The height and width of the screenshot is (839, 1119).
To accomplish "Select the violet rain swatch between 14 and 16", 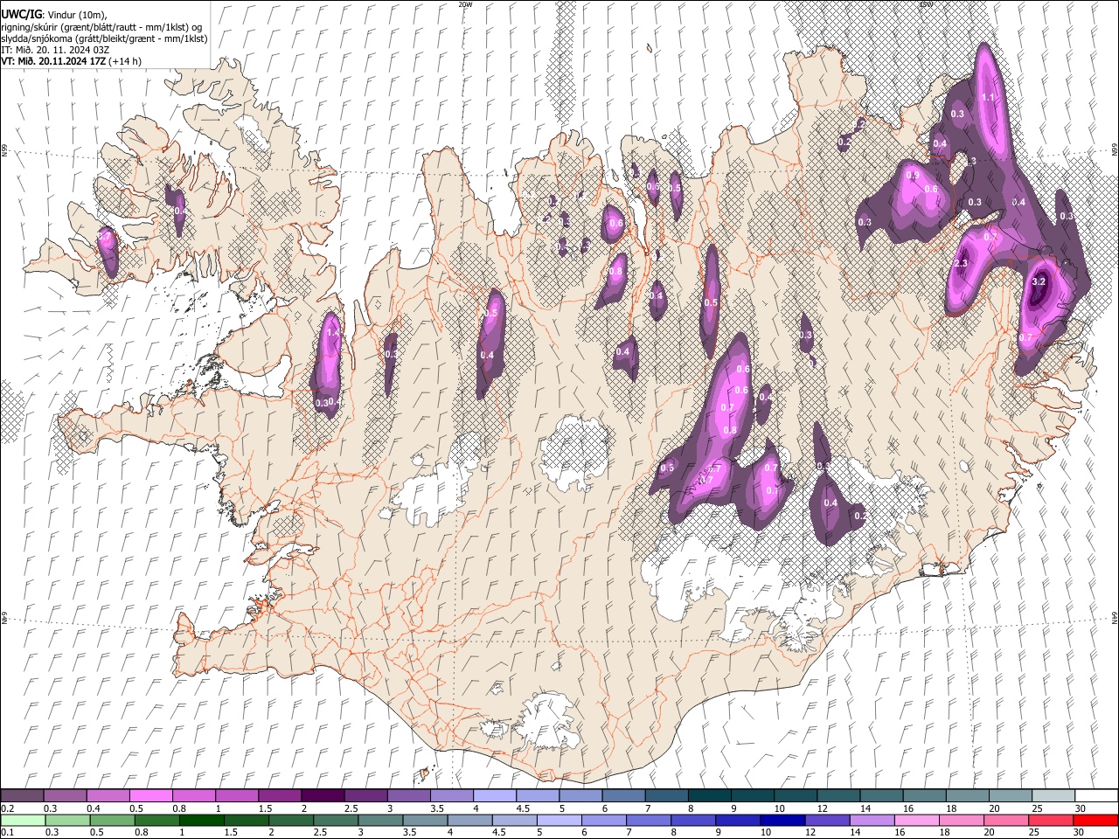I will [872, 820].
